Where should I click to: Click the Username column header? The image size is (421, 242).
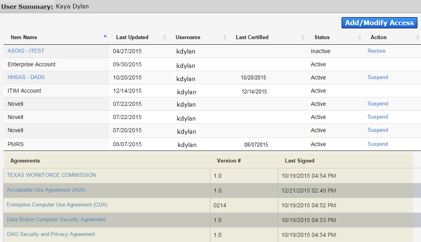(x=188, y=37)
